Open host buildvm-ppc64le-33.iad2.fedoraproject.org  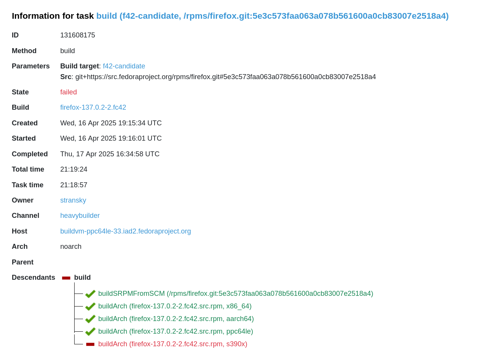point(125,231)
